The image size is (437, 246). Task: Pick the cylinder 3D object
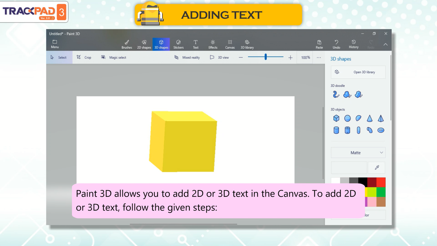tap(336, 130)
